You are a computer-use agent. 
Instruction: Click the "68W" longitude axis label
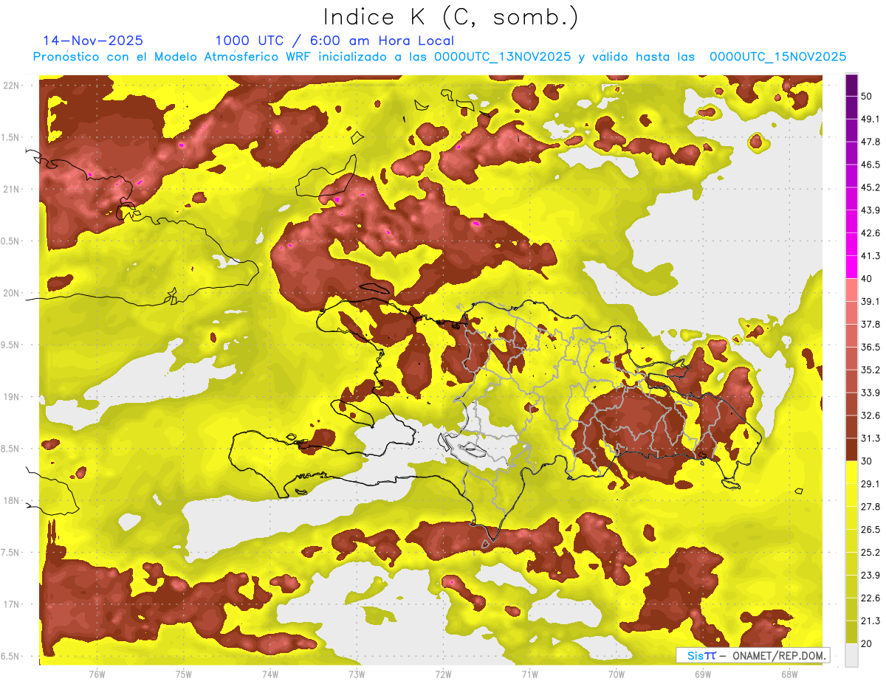coord(789,674)
